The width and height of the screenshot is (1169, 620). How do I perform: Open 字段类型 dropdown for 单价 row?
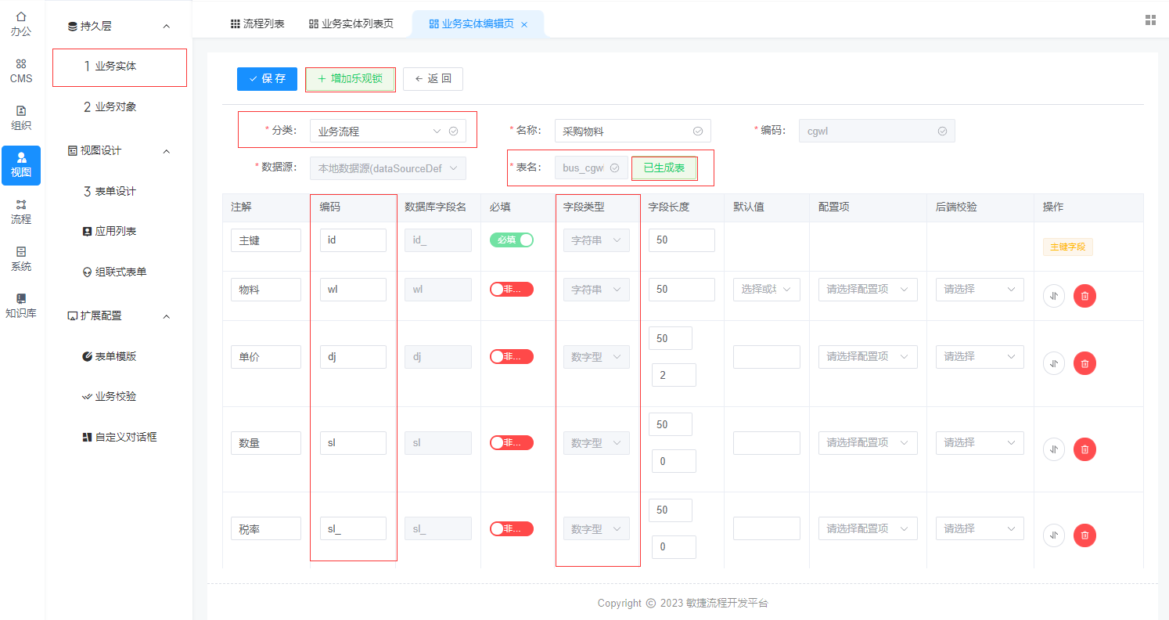pos(596,357)
